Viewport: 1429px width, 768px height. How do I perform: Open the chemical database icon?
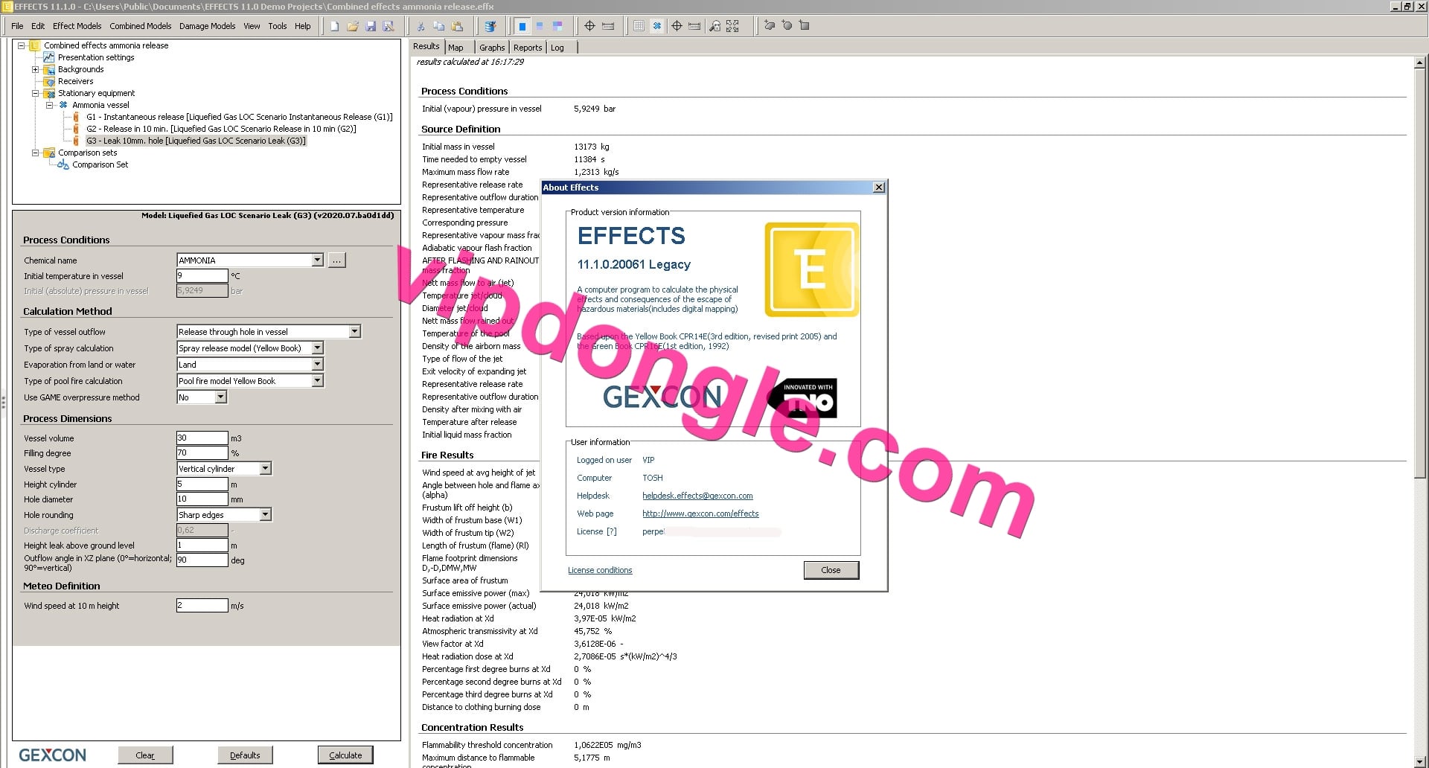coord(491,25)
